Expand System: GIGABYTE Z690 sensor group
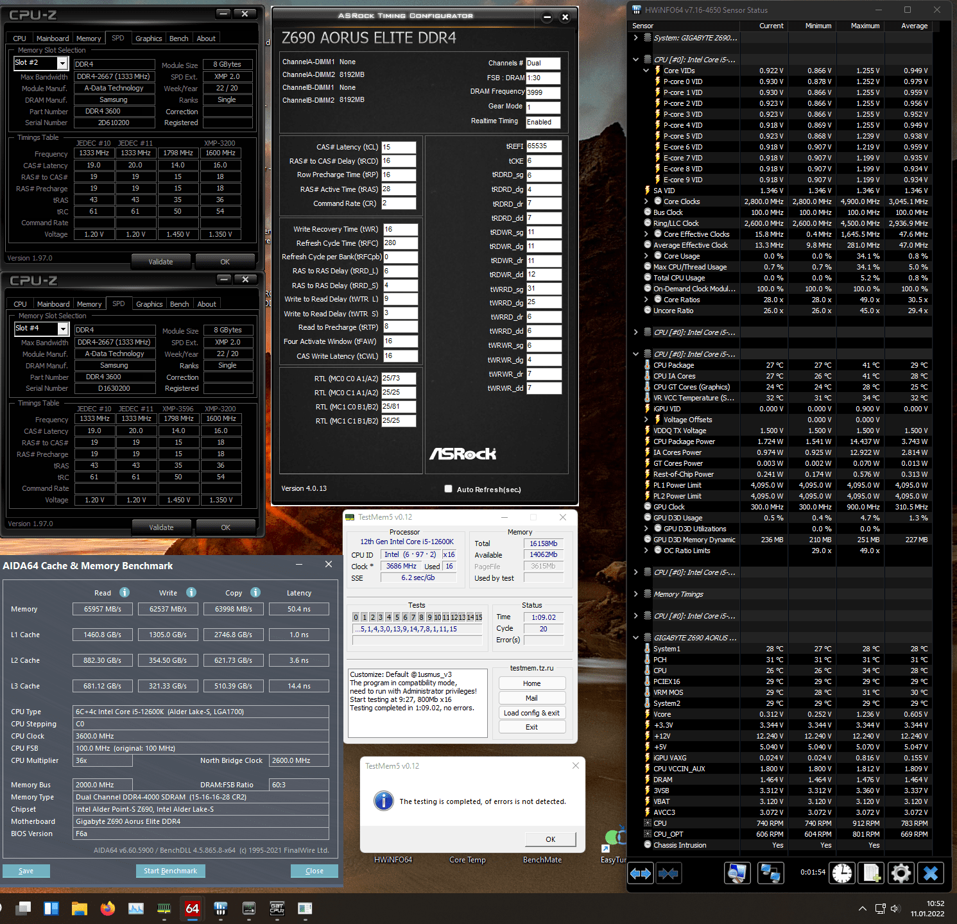Screen dimensions: 957x924 pos(635,38)
